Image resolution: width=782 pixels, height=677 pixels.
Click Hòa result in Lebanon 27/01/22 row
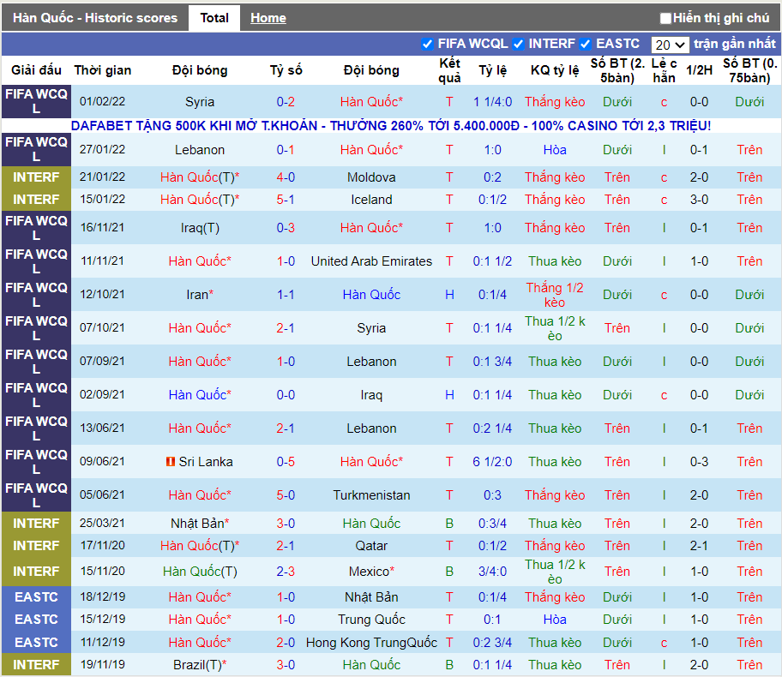tap(555, 150)
